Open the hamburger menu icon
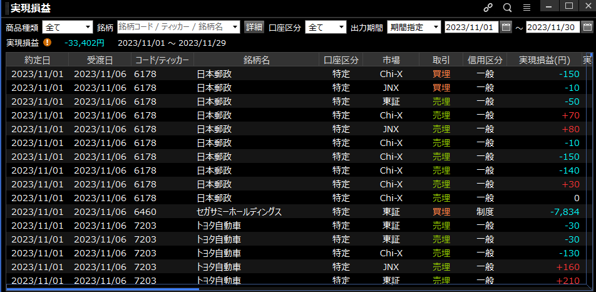Image resolution: width=596 pixels, height=292 pixels. (x=527, y=8)
